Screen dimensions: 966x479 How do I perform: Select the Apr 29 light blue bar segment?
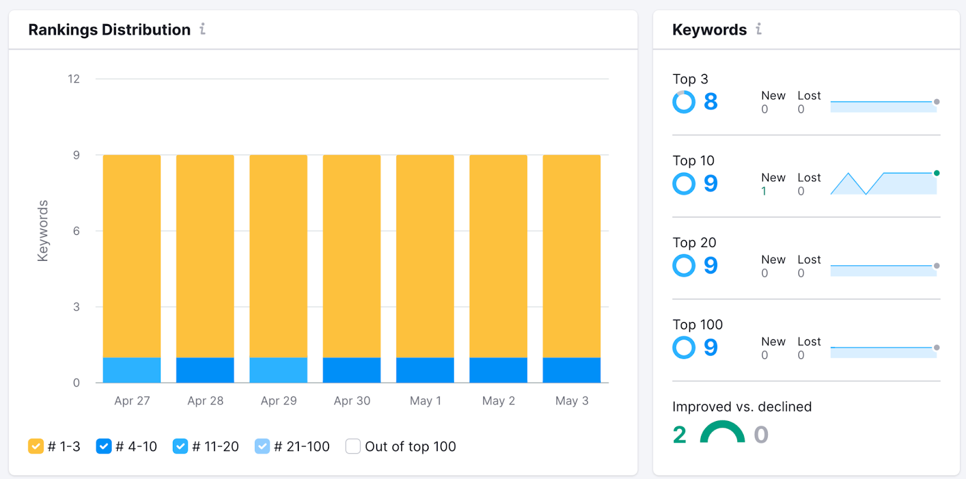(278, 370)
